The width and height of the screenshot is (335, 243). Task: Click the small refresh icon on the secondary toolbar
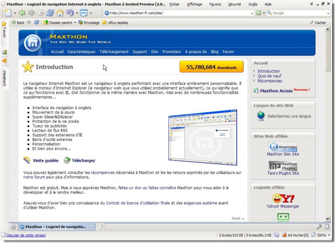pyautogui.click(x=36, y=22)
